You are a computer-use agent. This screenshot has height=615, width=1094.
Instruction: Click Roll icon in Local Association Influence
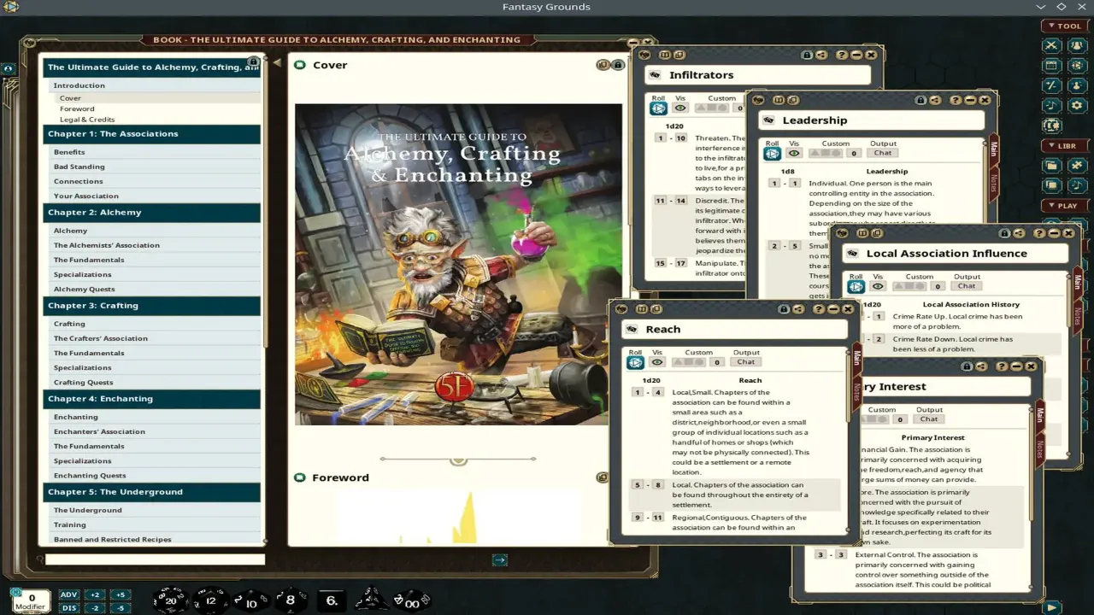(856, 286)
